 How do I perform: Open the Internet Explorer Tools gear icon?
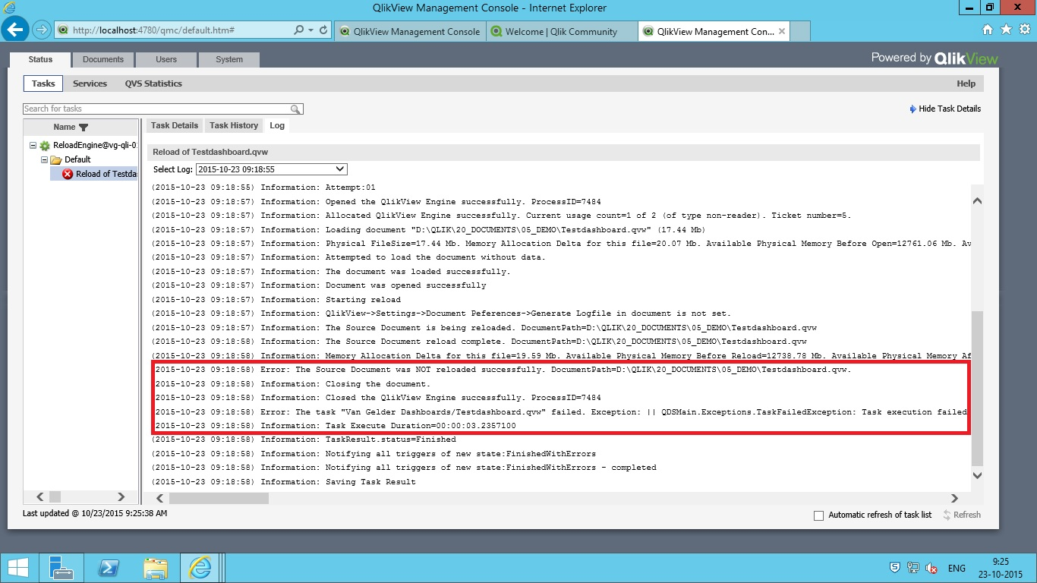tap(1024, 30)
